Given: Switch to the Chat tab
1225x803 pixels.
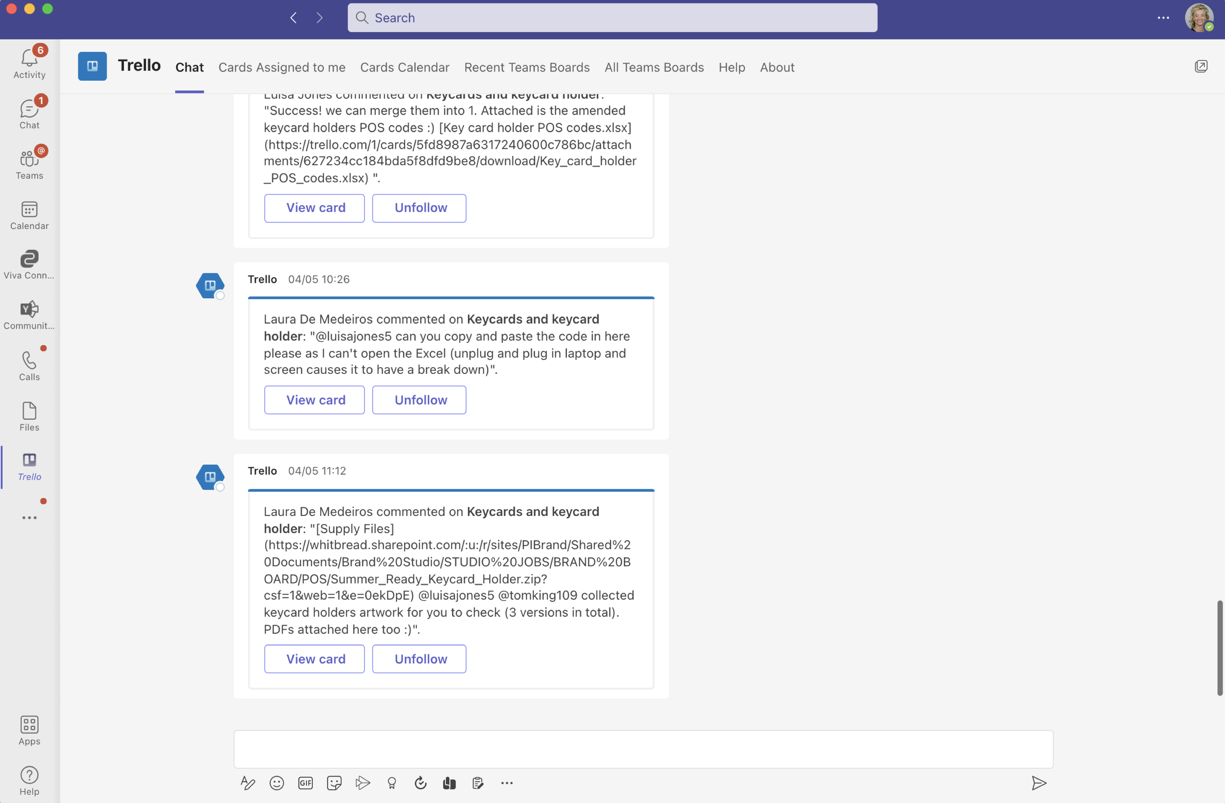Looking at the screenshot, I should tap(190, 68).
